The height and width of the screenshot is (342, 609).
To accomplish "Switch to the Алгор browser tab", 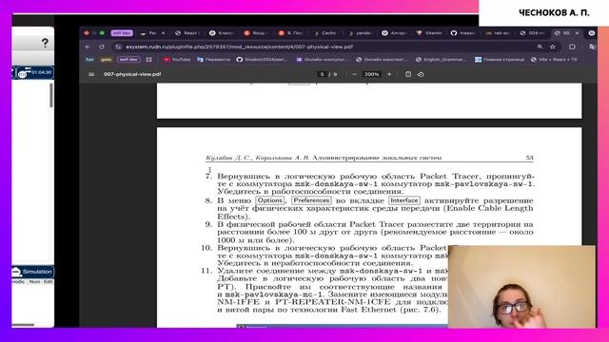I will (x=395, y=33).
